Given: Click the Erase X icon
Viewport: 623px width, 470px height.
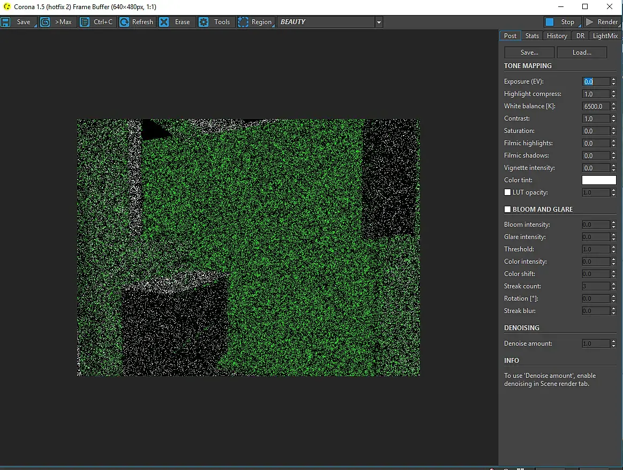Looking at the screenshot, I should tap(164, 22).
